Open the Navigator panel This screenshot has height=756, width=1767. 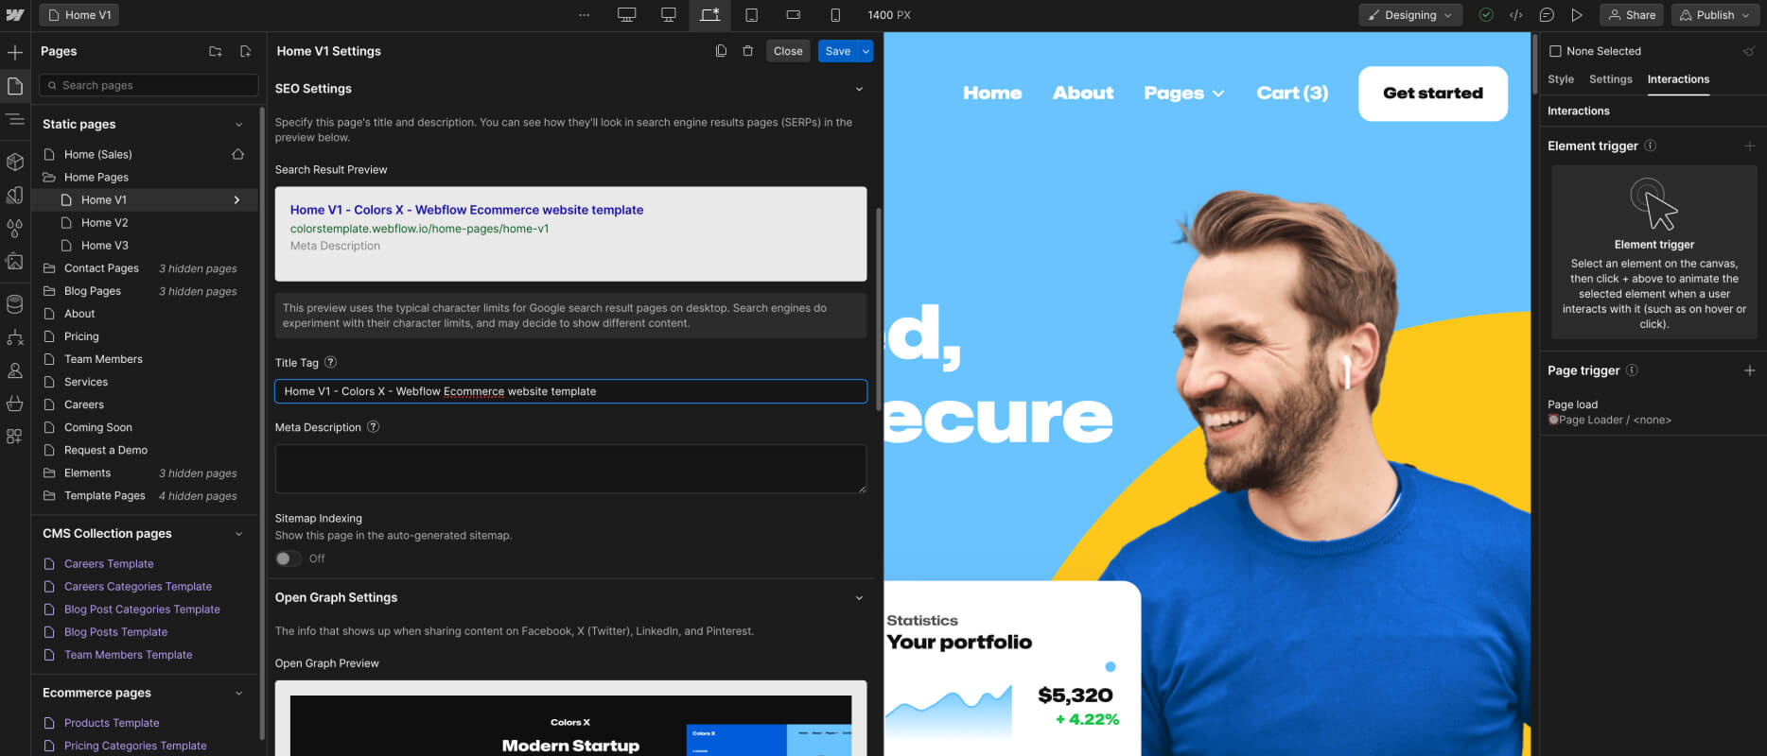coord(15,119)
